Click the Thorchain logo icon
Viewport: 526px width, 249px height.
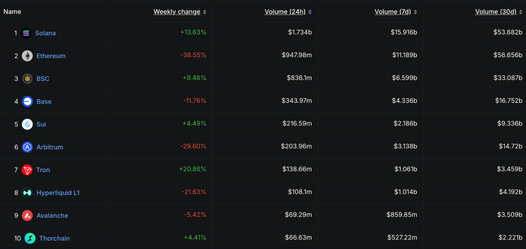pos(30,238)
